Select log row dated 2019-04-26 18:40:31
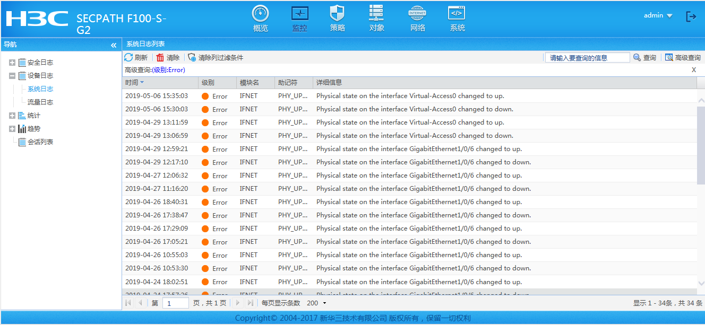This screenshot has width=705, height=325. [x=409, y=202]
